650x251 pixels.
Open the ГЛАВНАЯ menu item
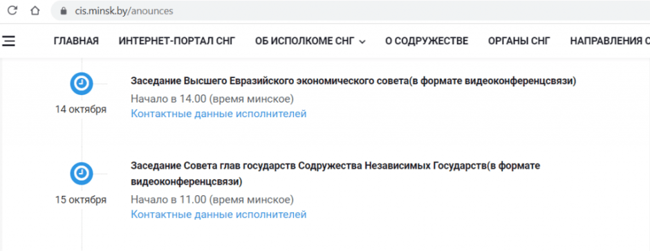[76, 41]
